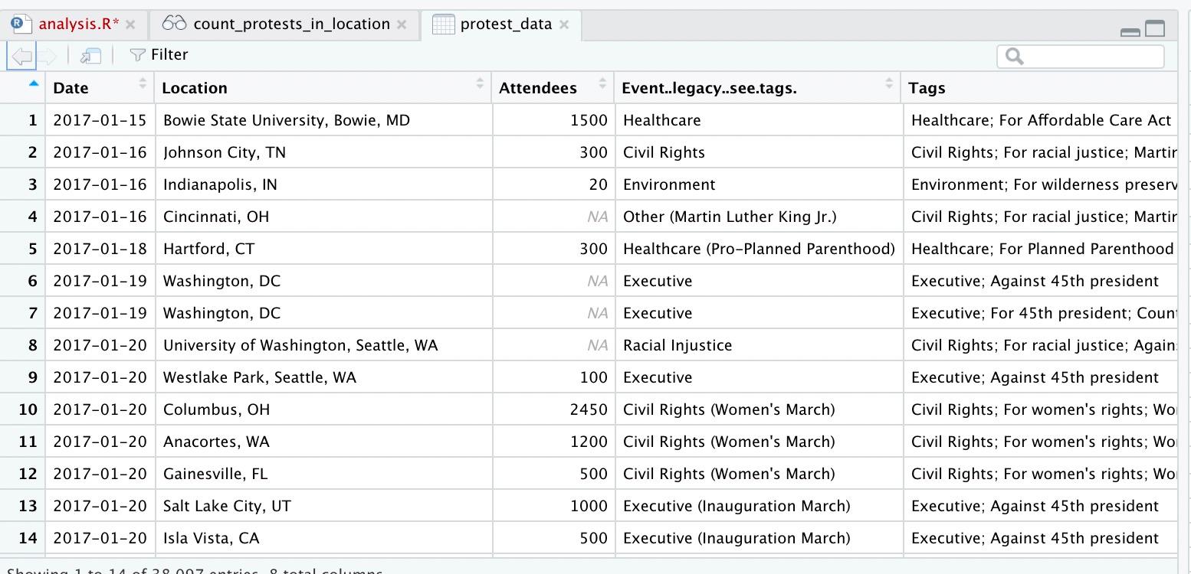Click row number 10

coord(28,409)
